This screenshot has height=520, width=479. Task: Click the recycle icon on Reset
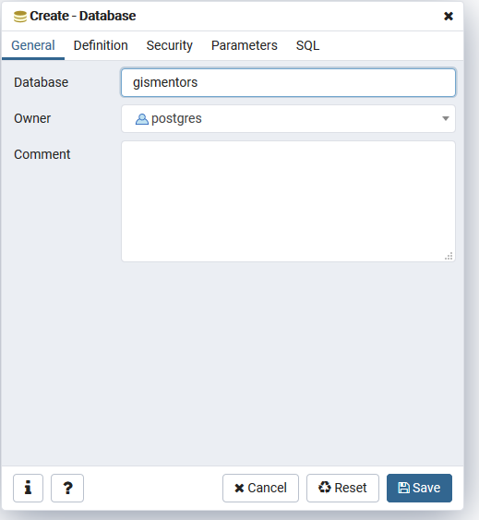[x=325, y=488]
